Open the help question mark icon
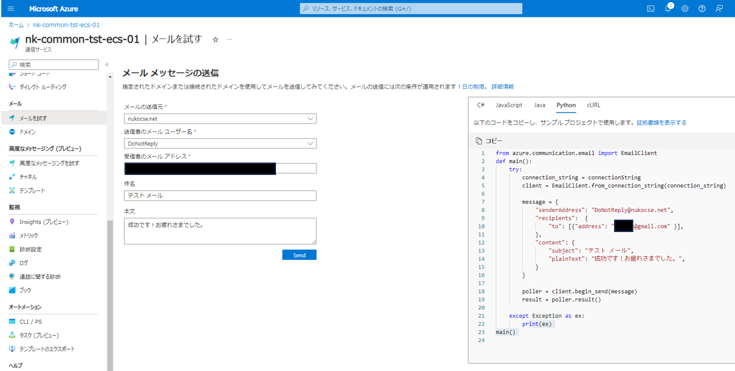Image resolution: width=735 pixels, height=371 pixels. point(702,9)
